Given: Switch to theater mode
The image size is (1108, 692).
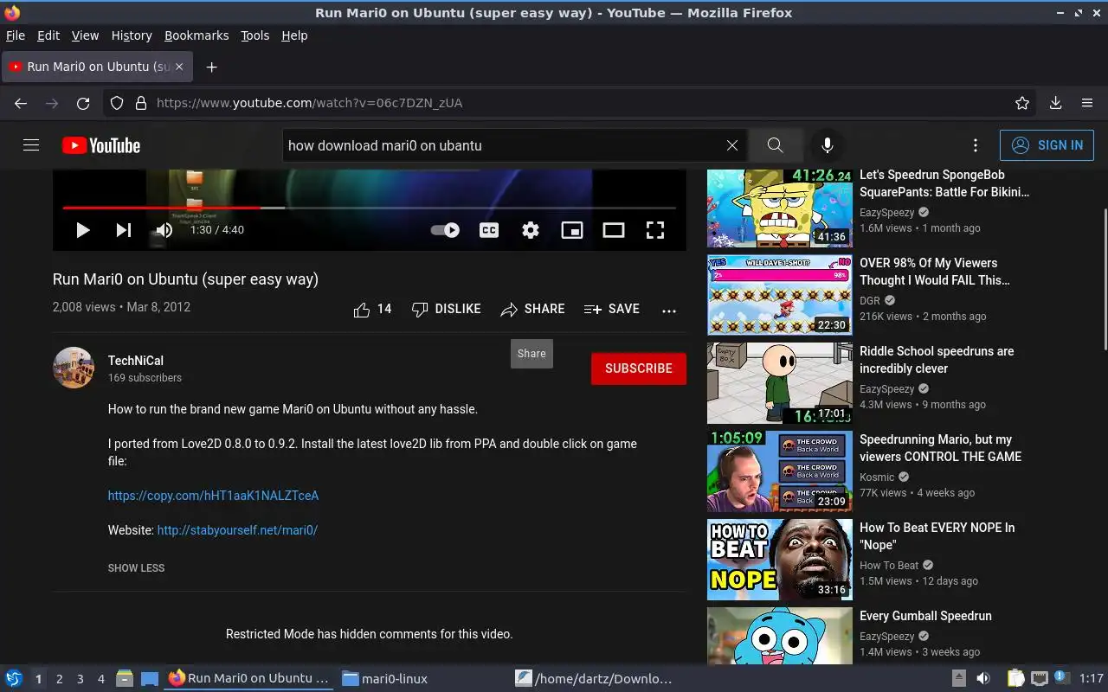Looking at the screenshot, I should point(614,230).
